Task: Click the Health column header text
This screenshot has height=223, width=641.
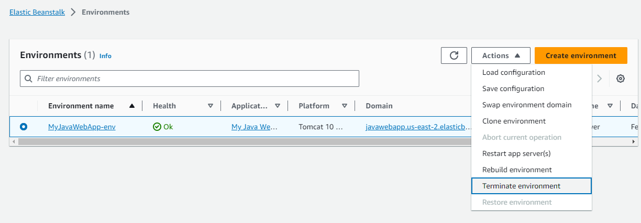Action: [x=164, y=106]
